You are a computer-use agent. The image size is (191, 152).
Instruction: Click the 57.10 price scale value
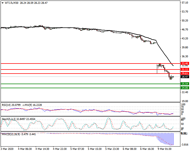click(x=185, y=3)
